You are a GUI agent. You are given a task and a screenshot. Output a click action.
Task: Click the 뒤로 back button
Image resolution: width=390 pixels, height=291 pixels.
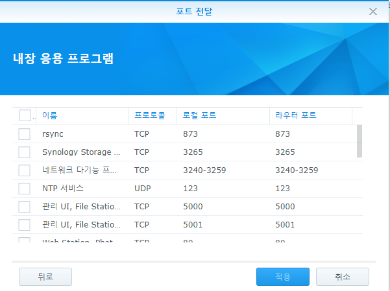click(45, 277)
